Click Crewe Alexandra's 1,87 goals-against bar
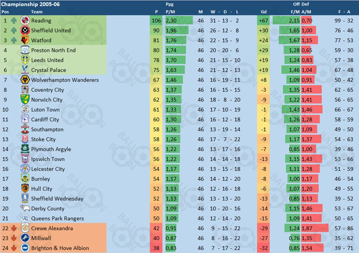The image size is (359, 253). 315,228
